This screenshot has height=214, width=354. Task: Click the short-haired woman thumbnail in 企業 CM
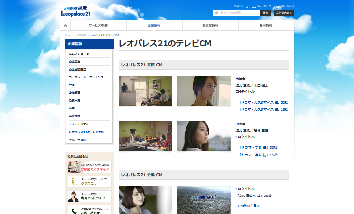click(x=146, y=200)
